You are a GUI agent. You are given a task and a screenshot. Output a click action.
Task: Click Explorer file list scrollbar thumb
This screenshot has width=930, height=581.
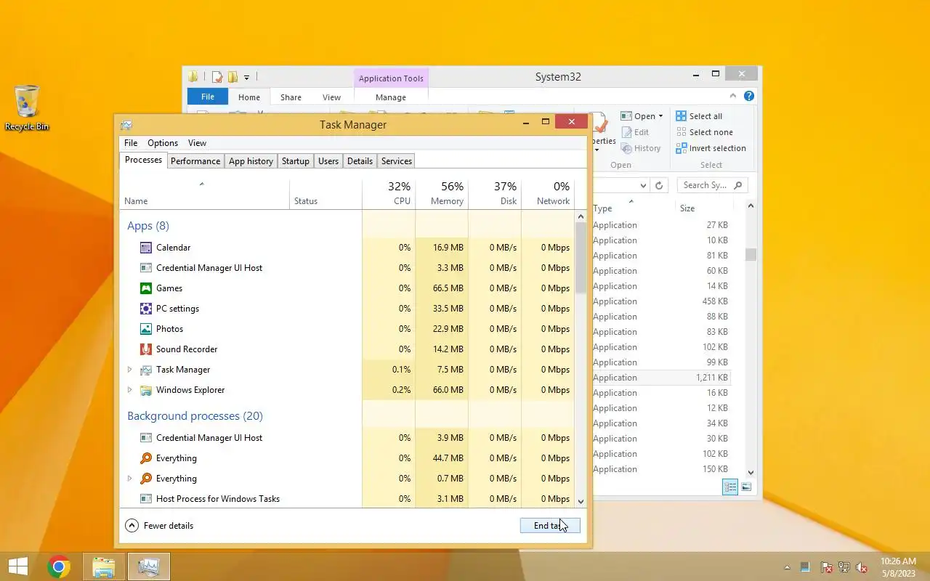coord(751,254)
